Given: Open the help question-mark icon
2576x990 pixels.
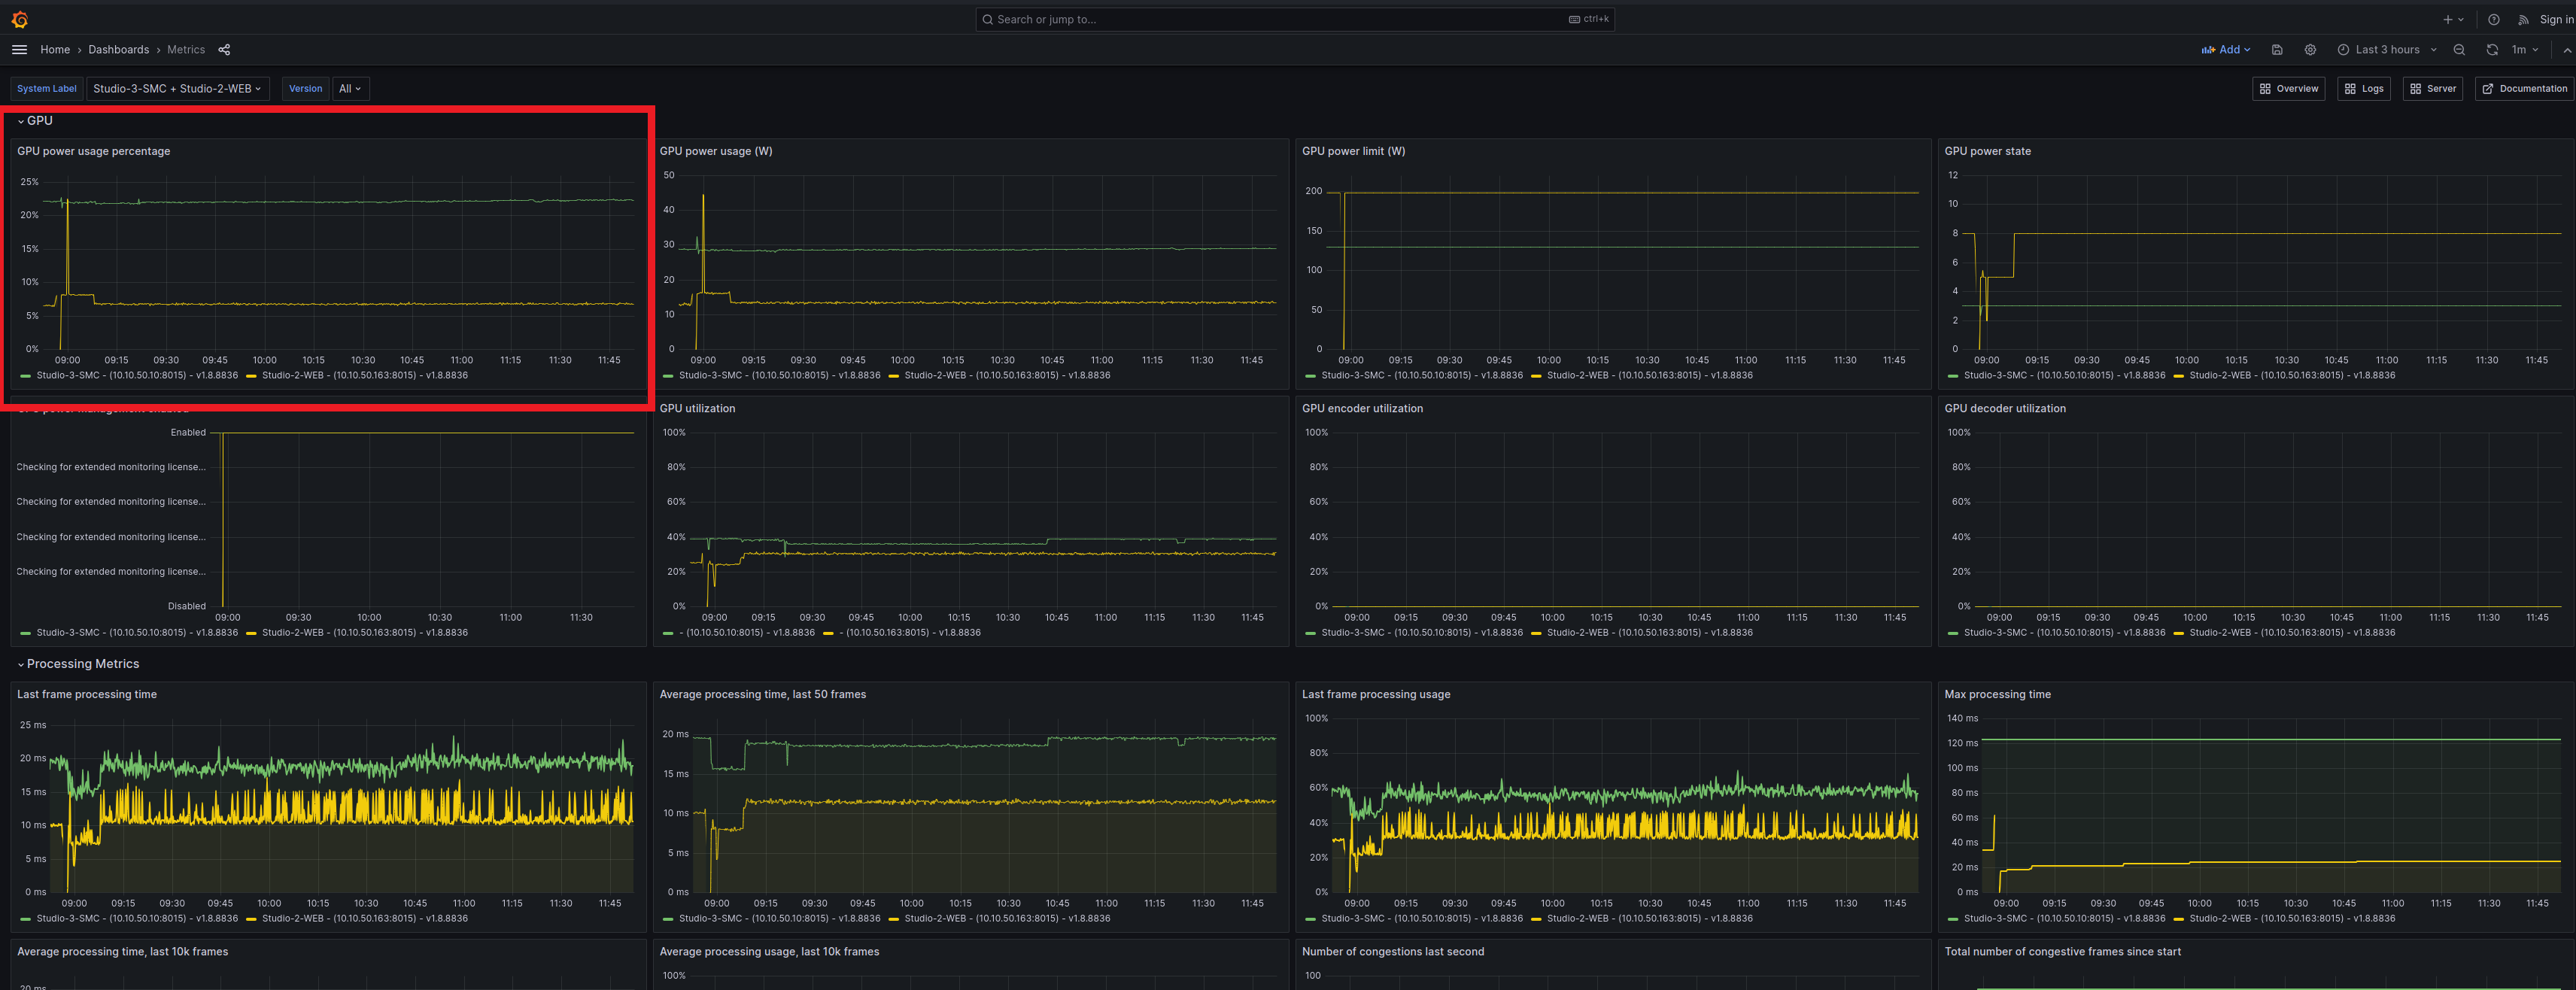Looking at the screenshot, I should [2493, 19].
